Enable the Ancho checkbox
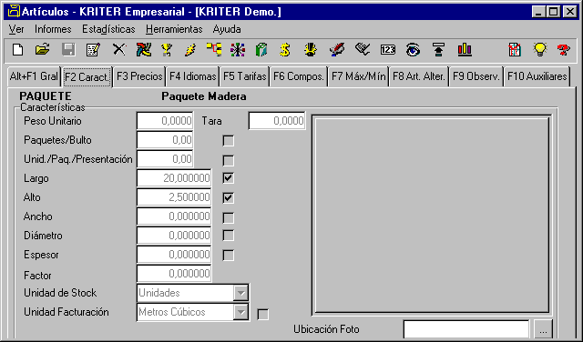The width and height of the screenshot is (583, 342). coord(229,217)
